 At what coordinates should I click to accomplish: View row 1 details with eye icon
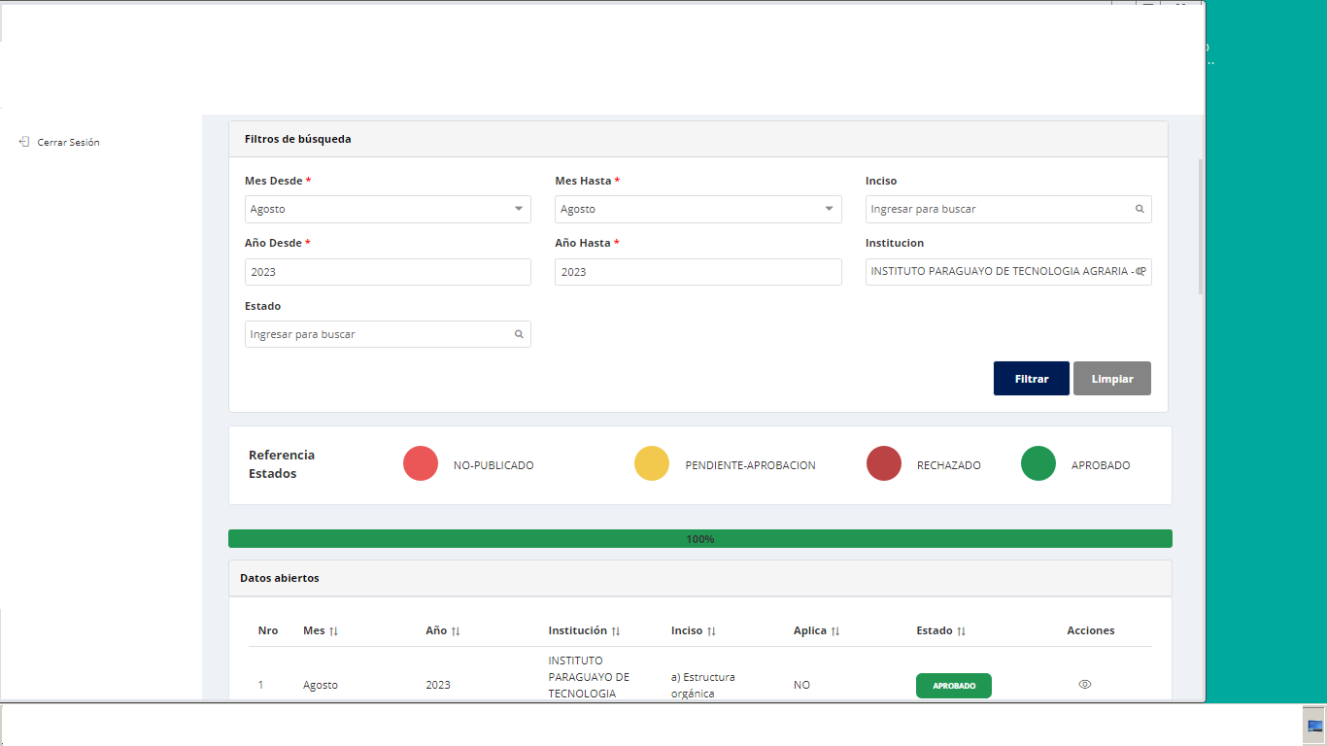click(1085, 685)
